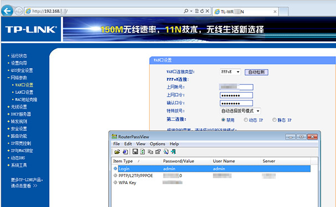336x207 pixels.
Task: Open RouterPassView Help menu
Action: coord(174,144)
